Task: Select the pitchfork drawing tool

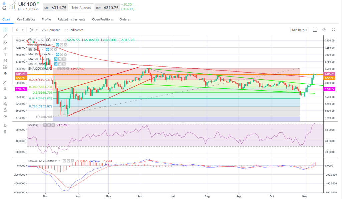Action: (x=5, y=42)
